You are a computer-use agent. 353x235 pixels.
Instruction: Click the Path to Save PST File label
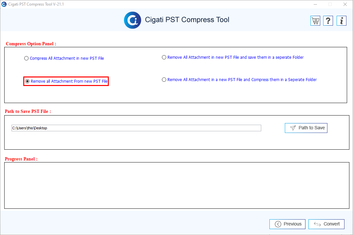(28, 111)
